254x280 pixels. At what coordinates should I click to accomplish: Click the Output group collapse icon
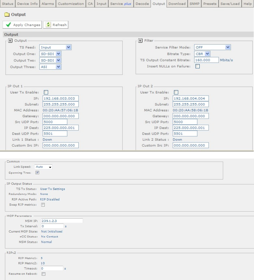pos(10,40)
